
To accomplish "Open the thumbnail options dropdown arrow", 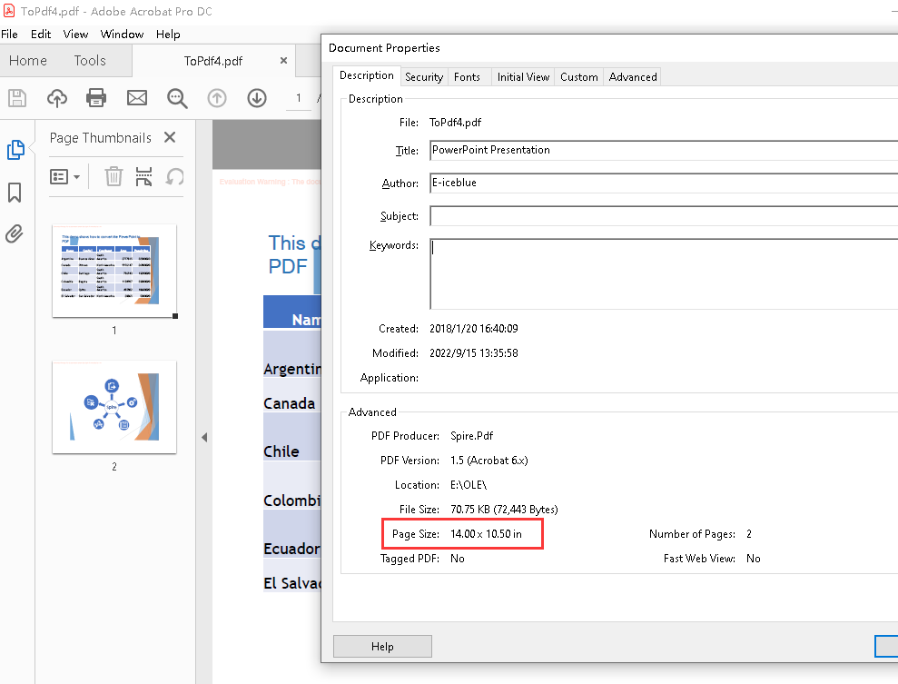I will (x=78, y=176).
